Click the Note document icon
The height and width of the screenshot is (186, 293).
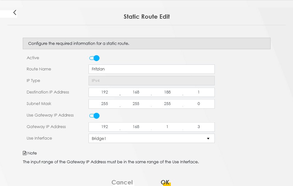coord(25,153)
